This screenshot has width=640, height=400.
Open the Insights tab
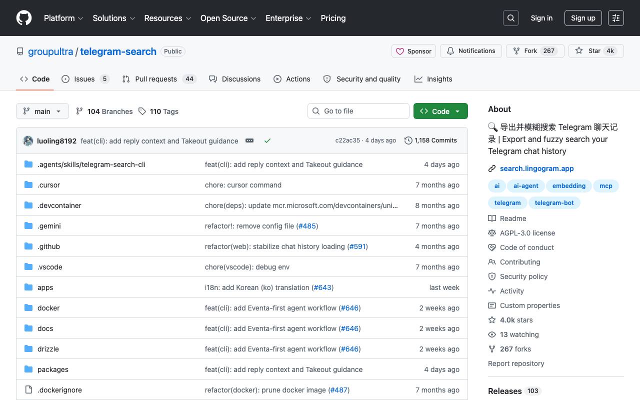point(433,79)
